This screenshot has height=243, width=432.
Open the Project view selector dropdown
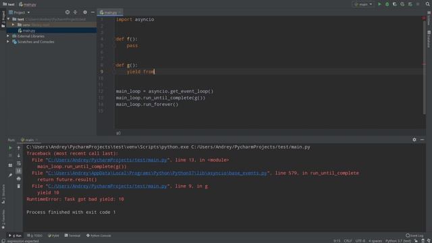(20, 12)
